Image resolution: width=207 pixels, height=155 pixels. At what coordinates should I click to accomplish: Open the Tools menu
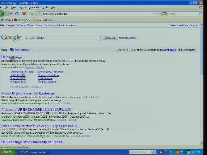click(x=45, y=7)
